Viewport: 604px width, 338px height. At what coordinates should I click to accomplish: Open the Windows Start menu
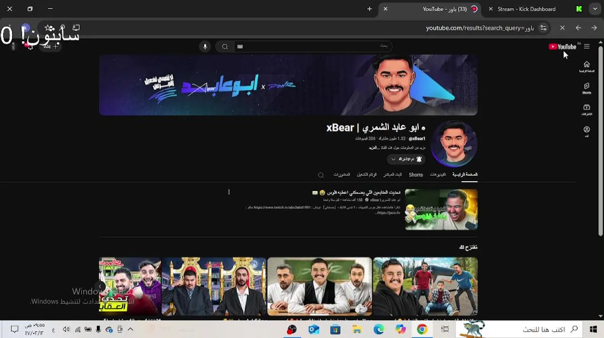pyautogui.click(x=593, y=330)
